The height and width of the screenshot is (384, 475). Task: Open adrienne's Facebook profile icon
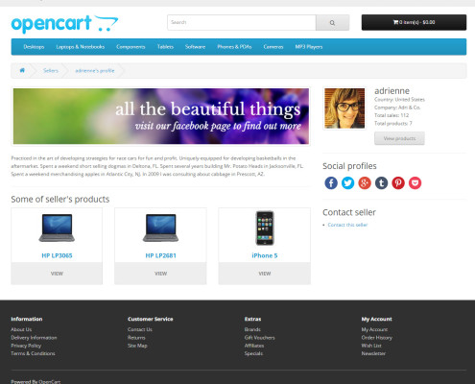pos(331,183)
